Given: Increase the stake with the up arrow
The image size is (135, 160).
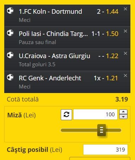Looking at the screenshot, I should tap(123, 112).
